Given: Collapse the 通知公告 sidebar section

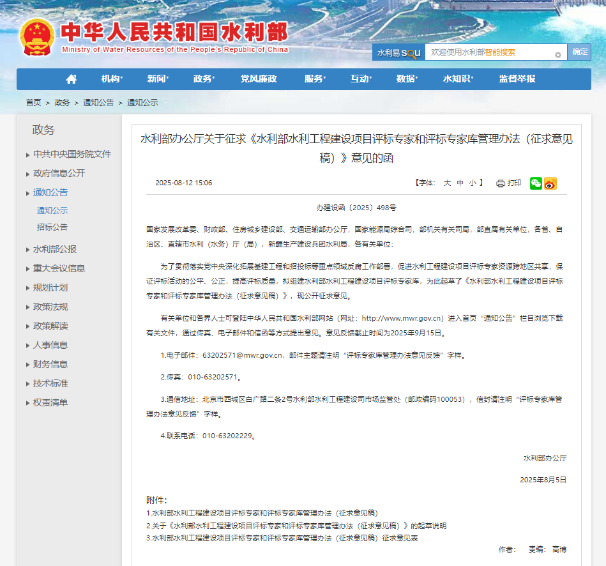Looking at the screenshot, I should point(50,192).
